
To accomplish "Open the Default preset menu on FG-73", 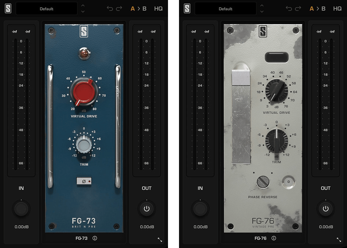I will [46, 8].
